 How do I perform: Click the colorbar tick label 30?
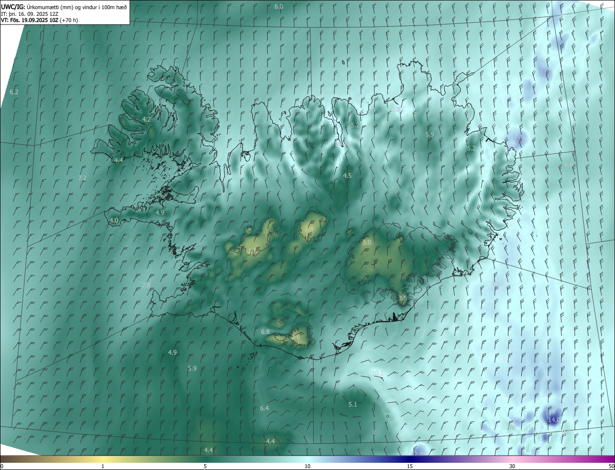click(512, 466)
